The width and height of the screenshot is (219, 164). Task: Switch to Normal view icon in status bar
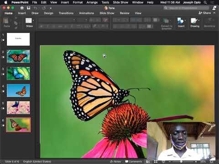(x=148, y=162)
